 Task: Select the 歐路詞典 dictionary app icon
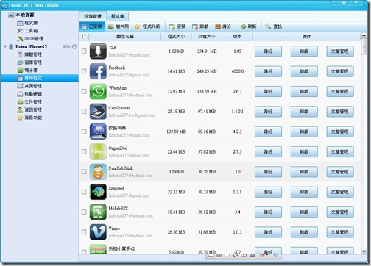(x=98, y=132)
